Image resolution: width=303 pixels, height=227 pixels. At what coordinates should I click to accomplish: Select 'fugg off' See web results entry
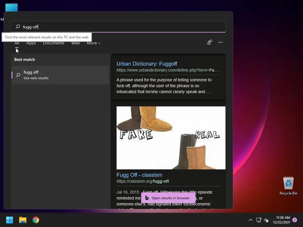pyautogui.click(x=60, y=75)
